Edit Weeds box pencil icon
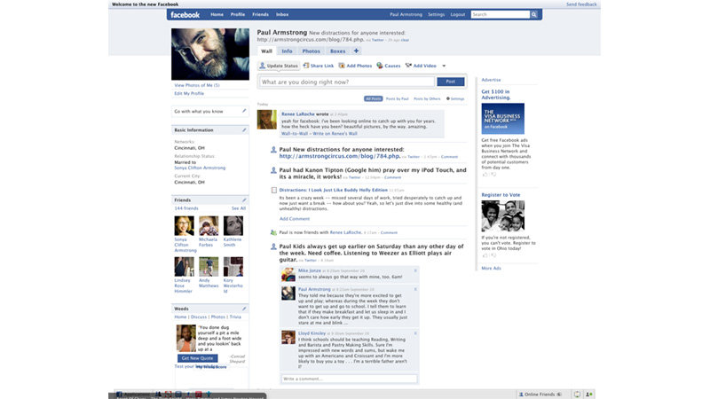Image resolution: width=710 pixels, height=399 pixels. click(x=244, y=309)
